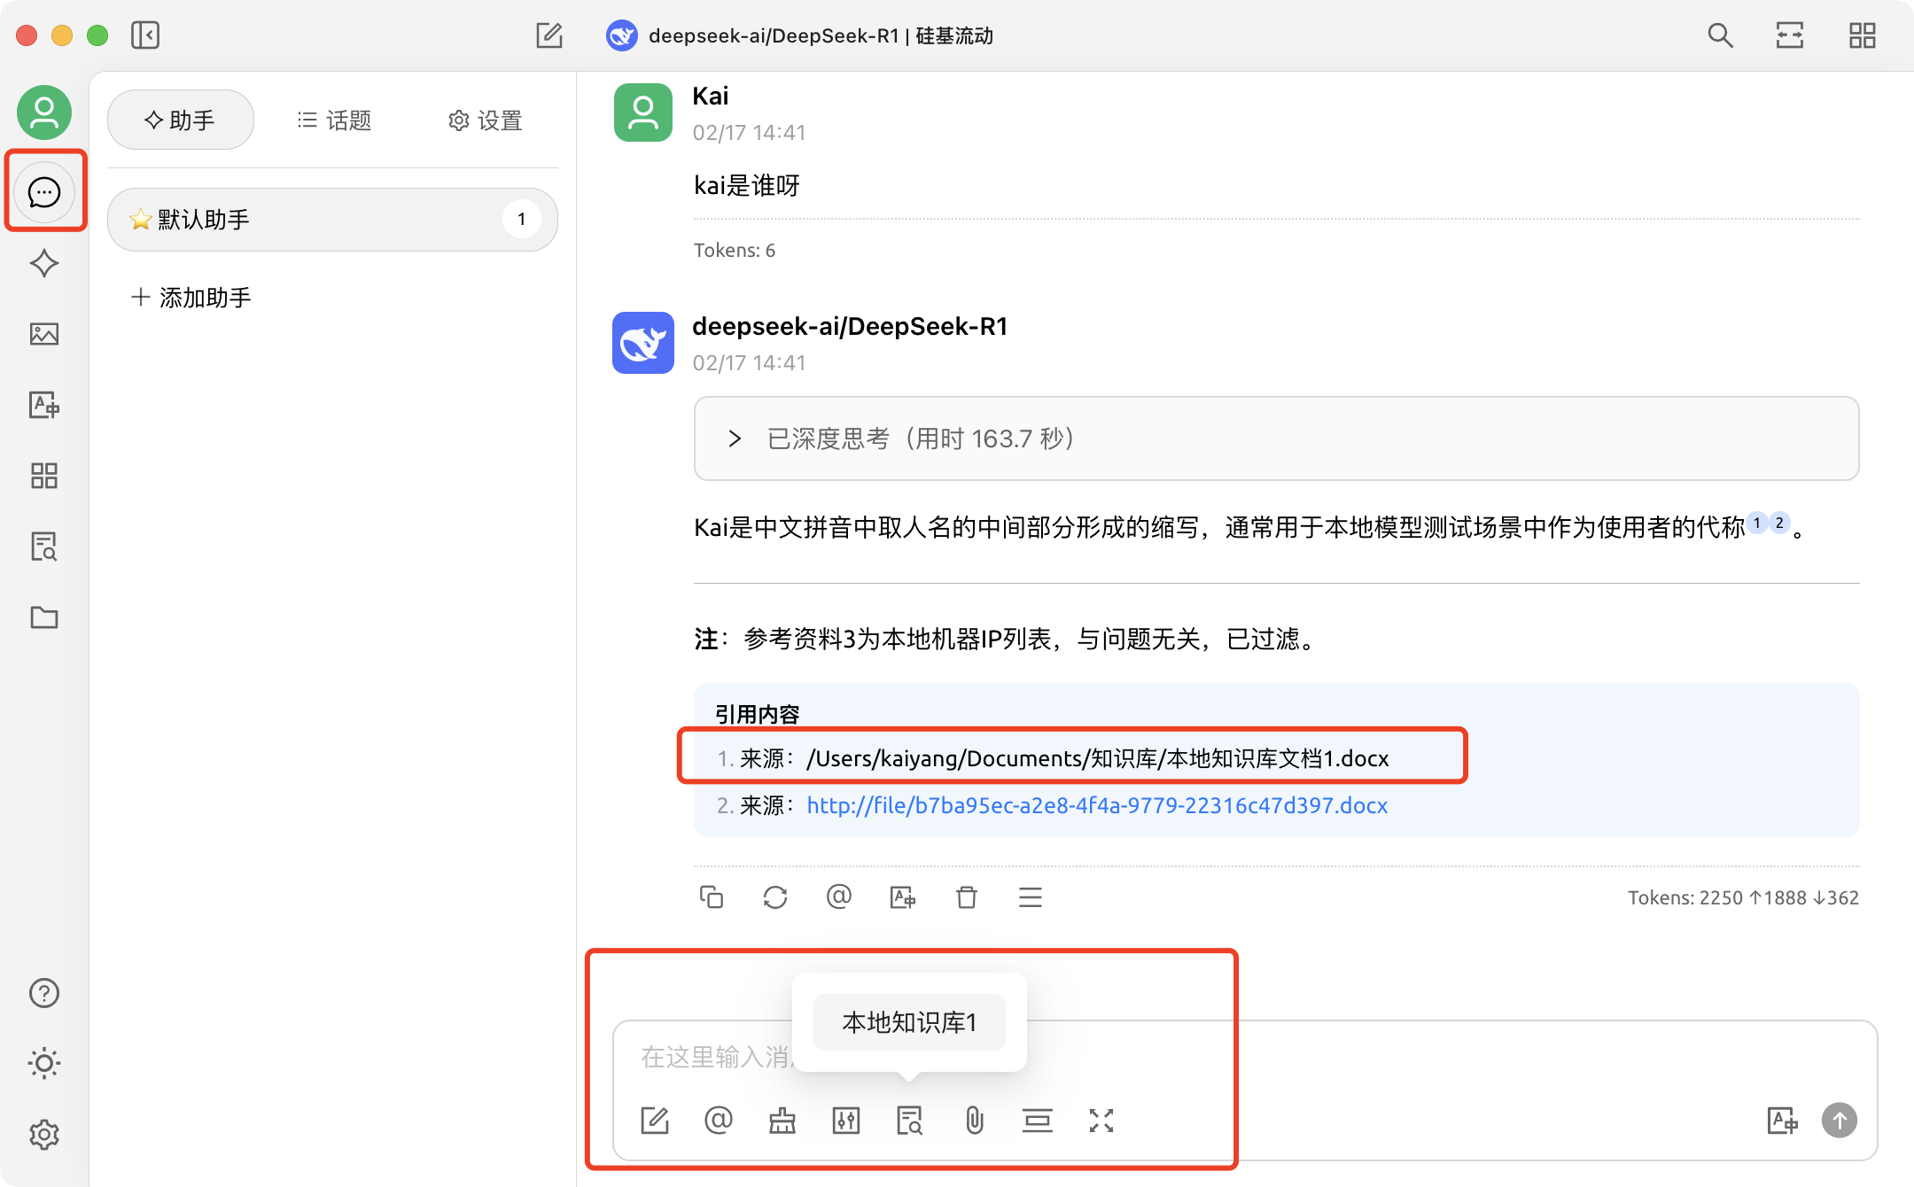This screenshot has height=1187, width=1914.
Task: Click the translate icon in left sidebar
Action: [x=43, y=405]
